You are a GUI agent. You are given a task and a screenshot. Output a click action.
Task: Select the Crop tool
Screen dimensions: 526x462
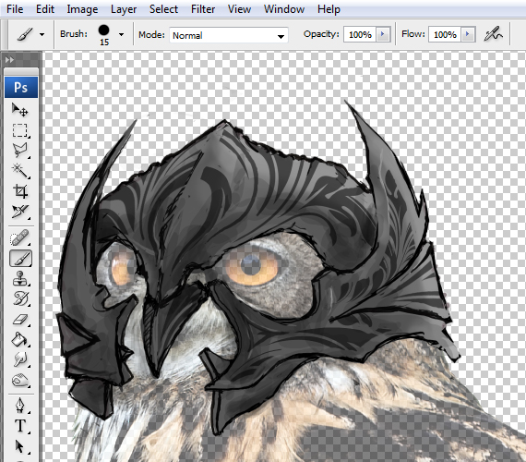[20, 191]
